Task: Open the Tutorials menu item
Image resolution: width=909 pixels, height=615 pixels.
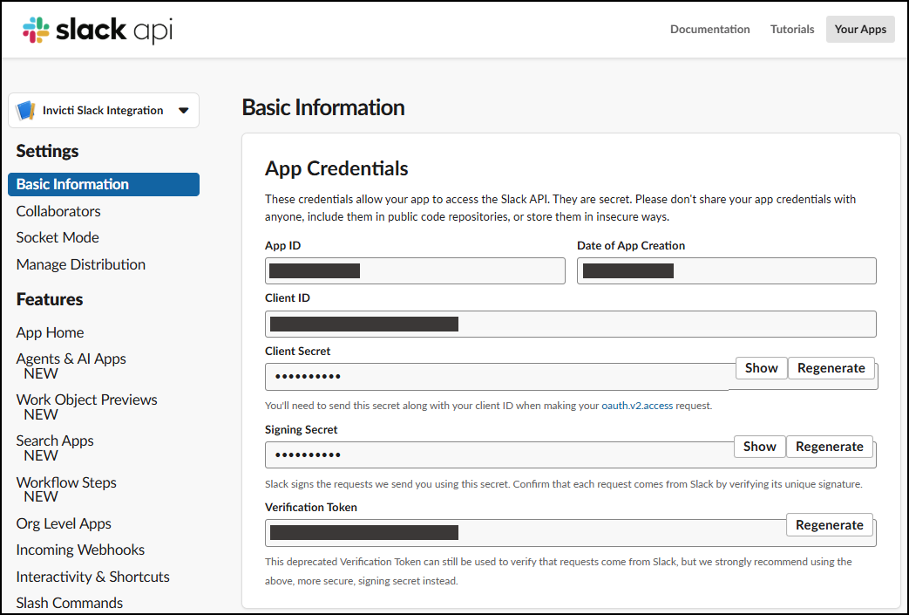Action: 792,29
